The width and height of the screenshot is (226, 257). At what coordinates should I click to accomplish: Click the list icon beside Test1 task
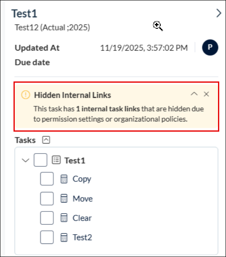[x=56, y=160]
